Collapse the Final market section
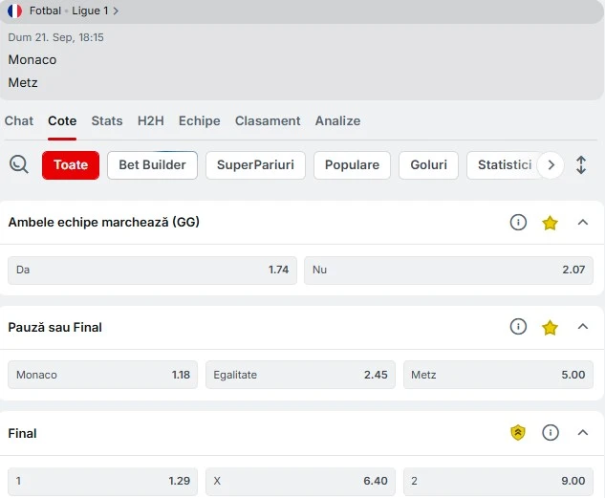605x498 pixels. point(583,432)
